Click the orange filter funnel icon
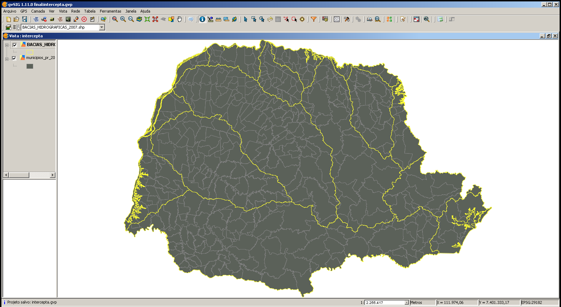The height and width of the screenshot is (307, 561). pyautogui.click(x=314, y=19)
